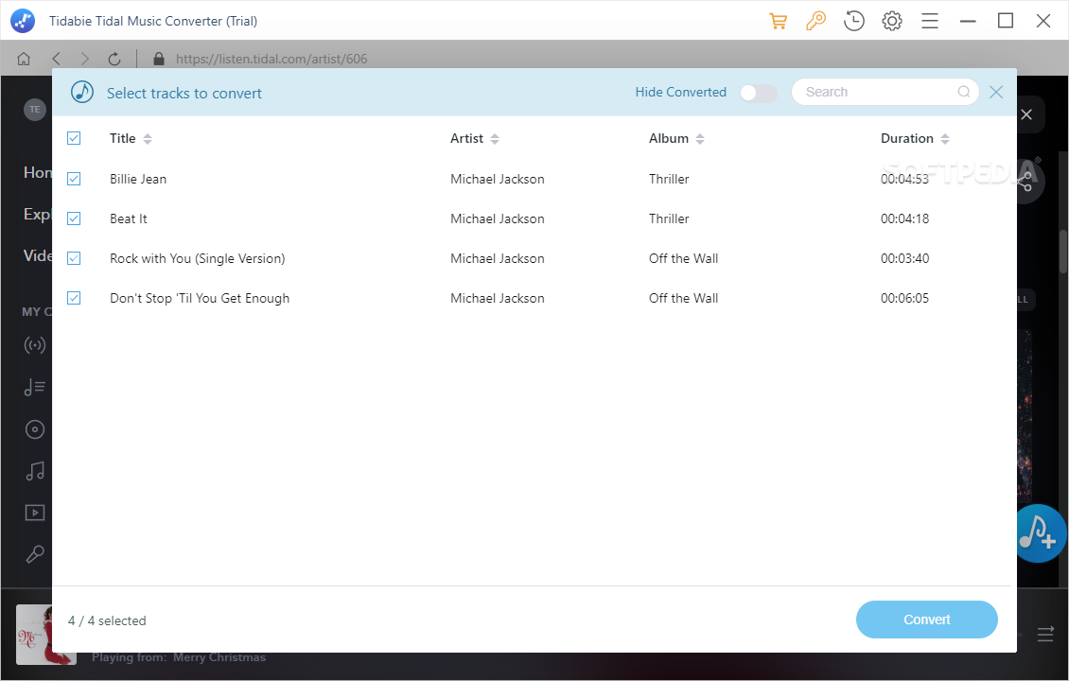Go to browser home icon
This screenshot has height=681, width=1069.
pyautogui.click(x=24, y=59)
